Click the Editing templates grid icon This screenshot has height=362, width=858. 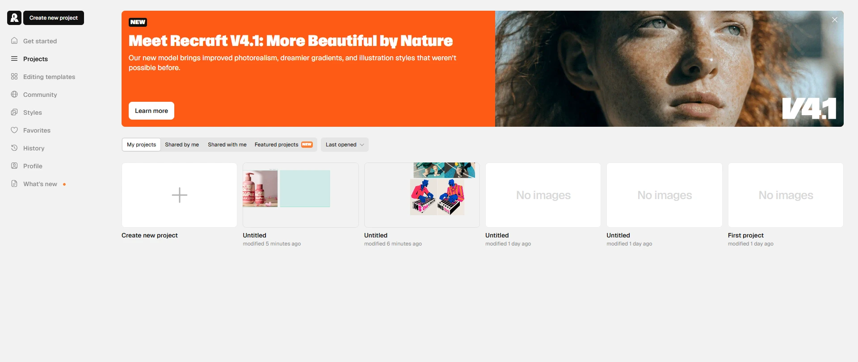tap(14, 76)
